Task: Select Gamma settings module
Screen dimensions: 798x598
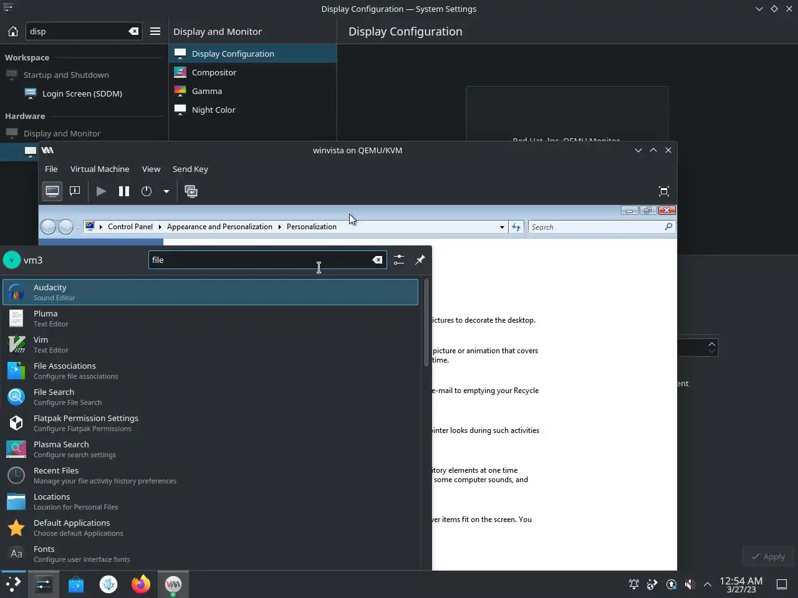Action: tap(252, 91)
